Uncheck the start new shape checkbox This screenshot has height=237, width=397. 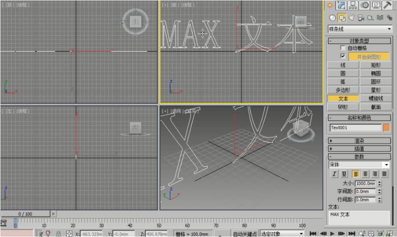click(x=343, y=56)
